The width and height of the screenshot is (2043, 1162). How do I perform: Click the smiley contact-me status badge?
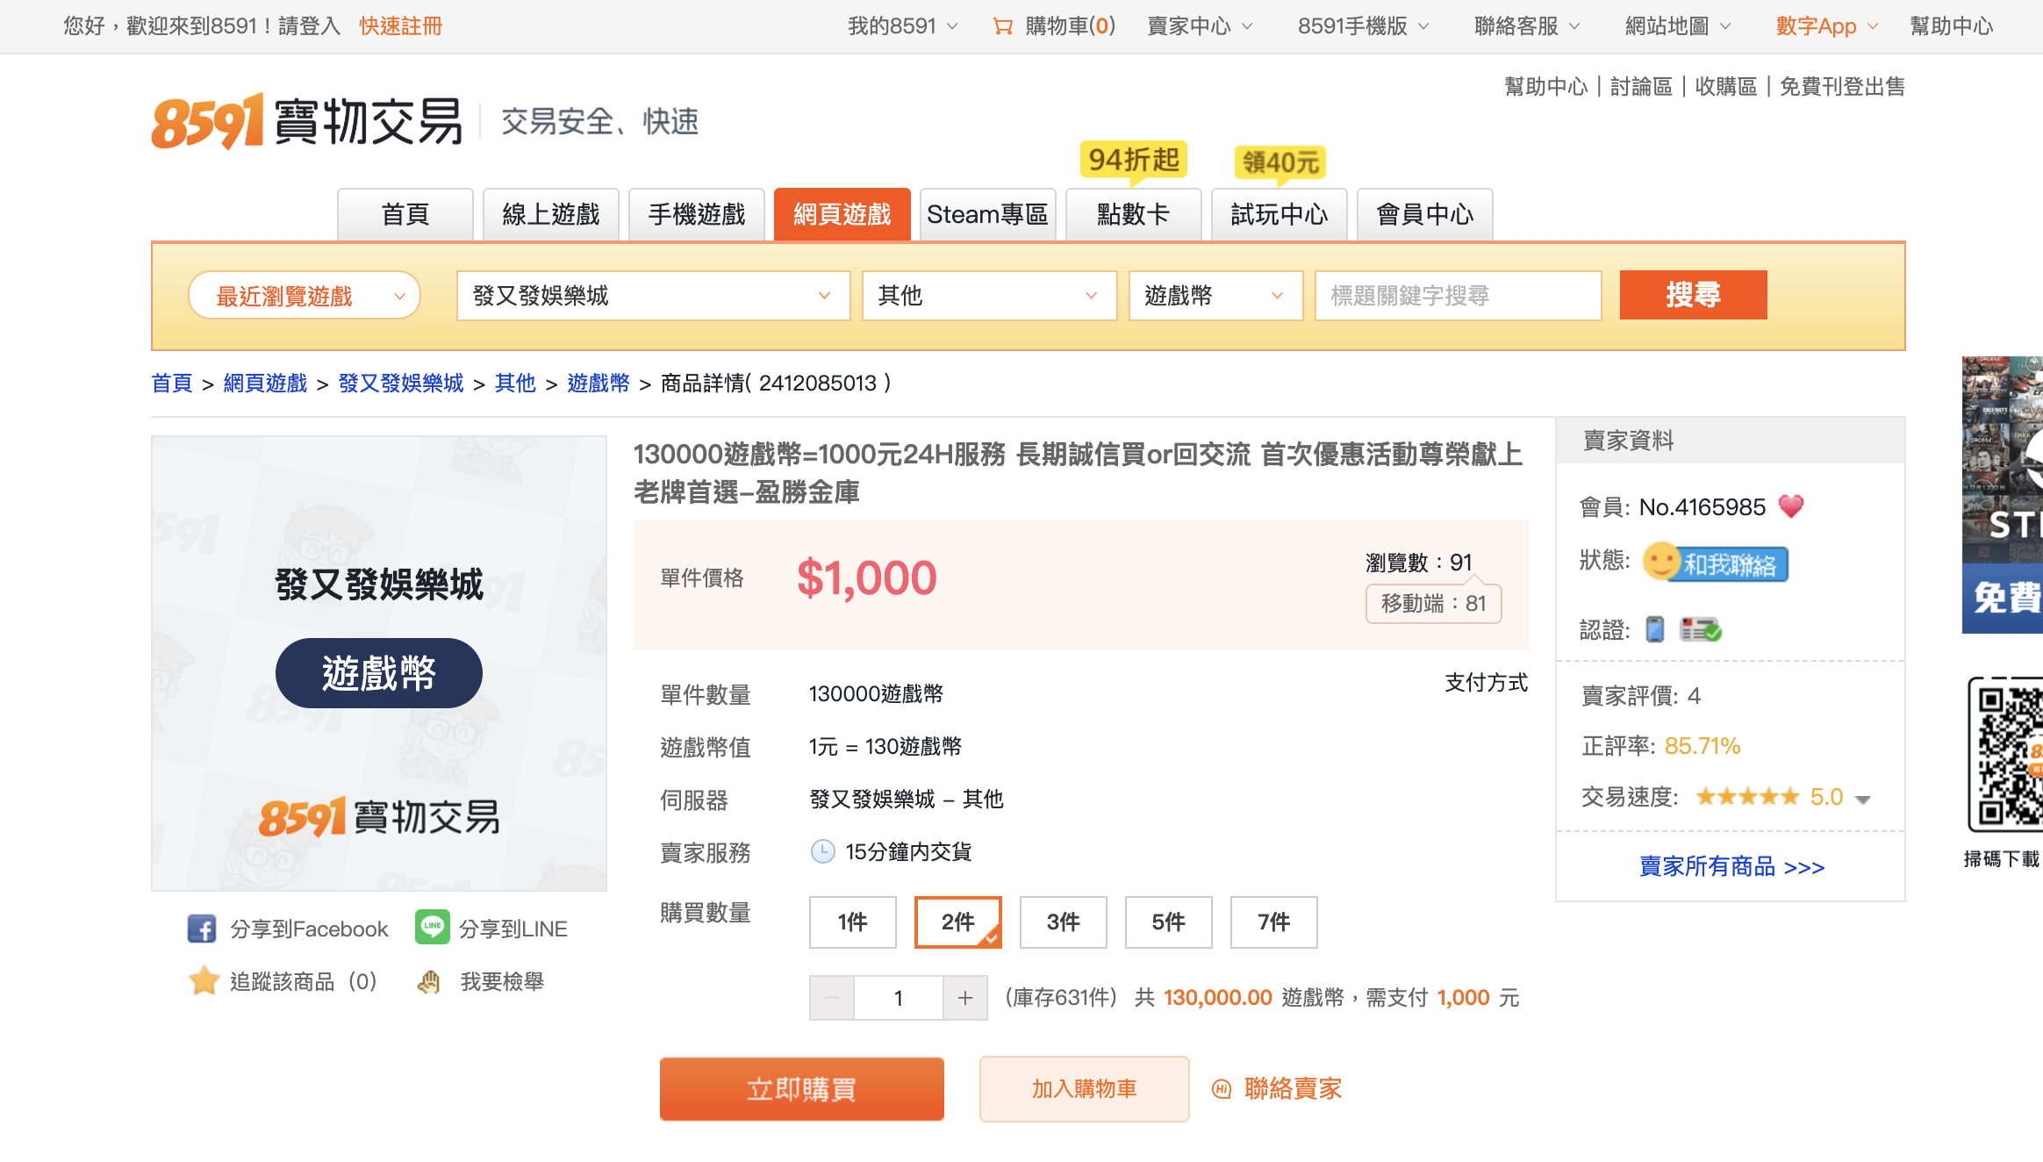pyautogui.click(x=1716, y=563)
